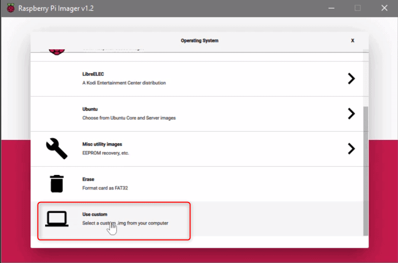Click 'Select a custom .img from your computer'
Screen dimensions: 398x263
125,223
